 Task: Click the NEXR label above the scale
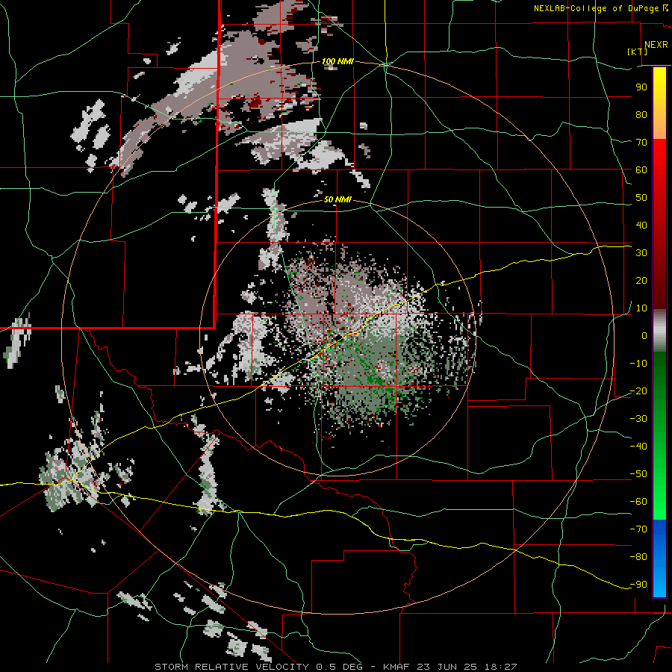(x=656, y=45)
